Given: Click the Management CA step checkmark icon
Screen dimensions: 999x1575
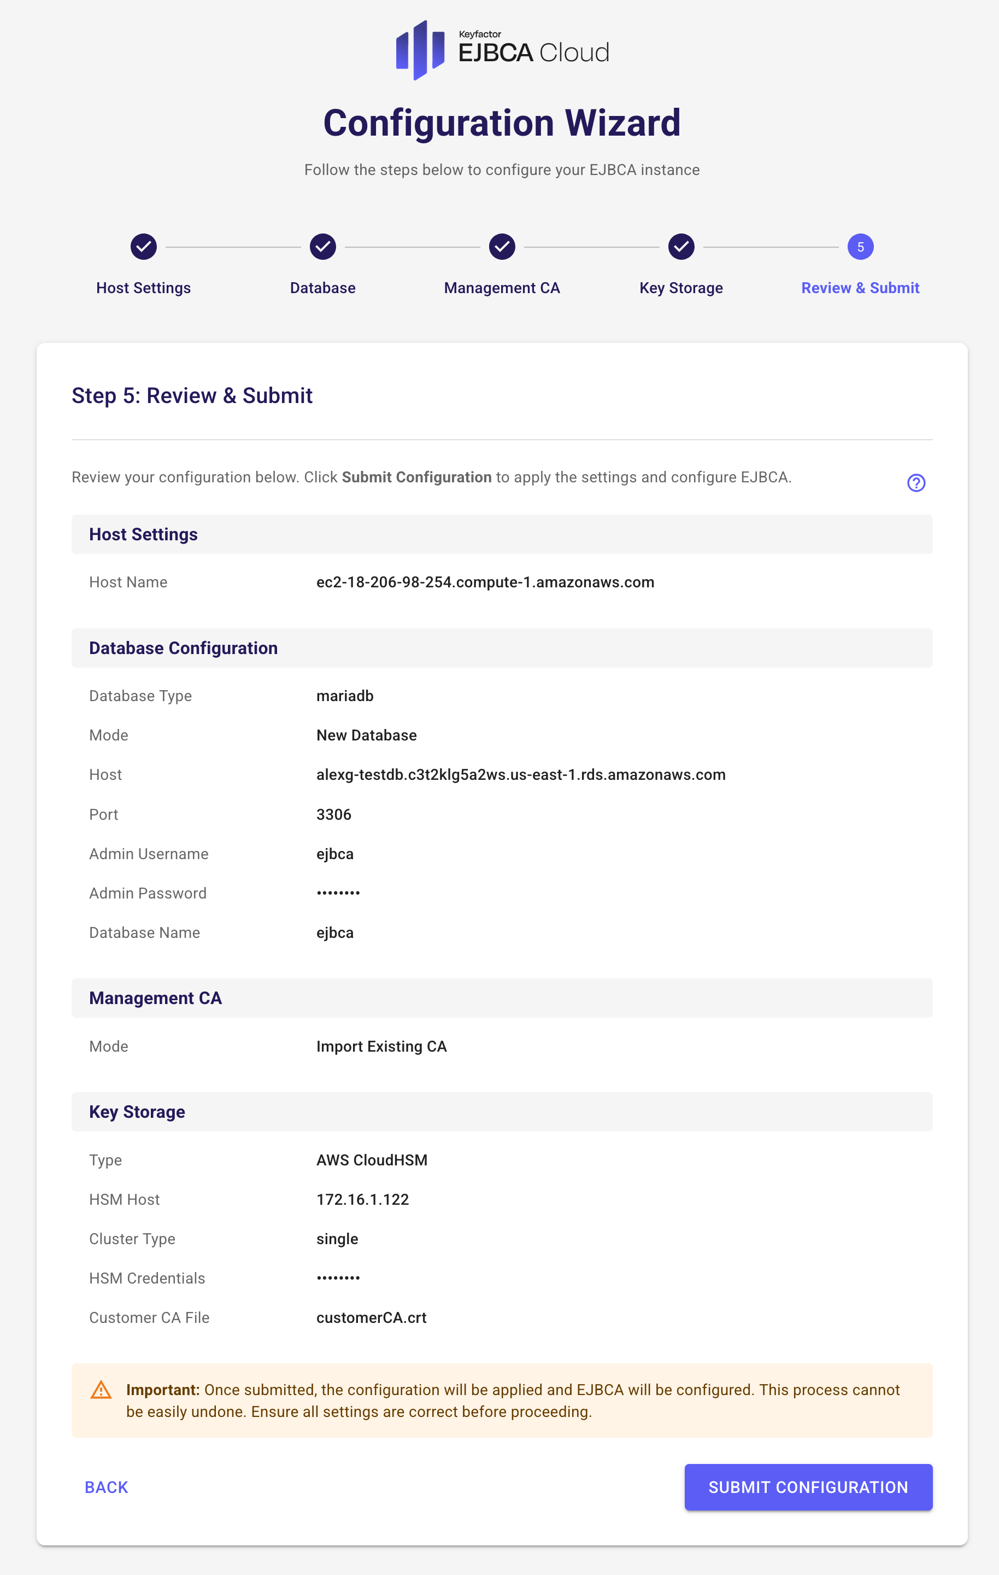Looking at the screenshot, I should (x=502, y=247).
